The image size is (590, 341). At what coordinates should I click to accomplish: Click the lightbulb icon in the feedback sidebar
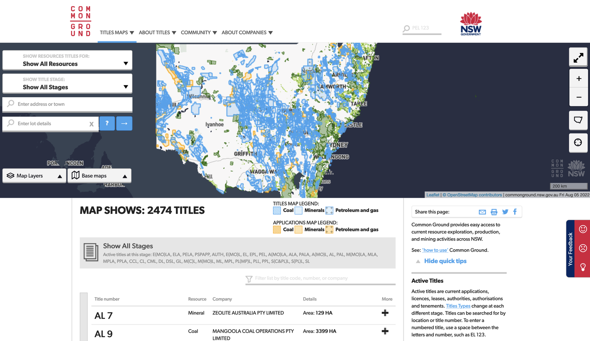pyautogui.click(x=583, y=268)
